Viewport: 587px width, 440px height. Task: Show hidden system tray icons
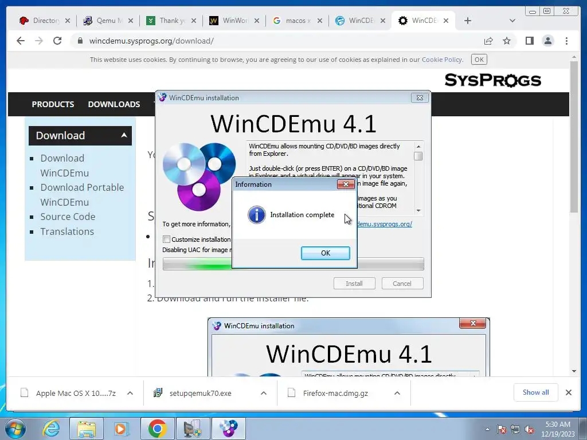tap(487, 429)
